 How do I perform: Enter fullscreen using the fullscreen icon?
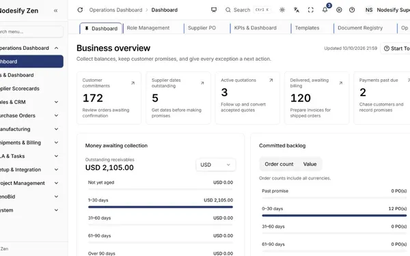click(x=311, y=10)
